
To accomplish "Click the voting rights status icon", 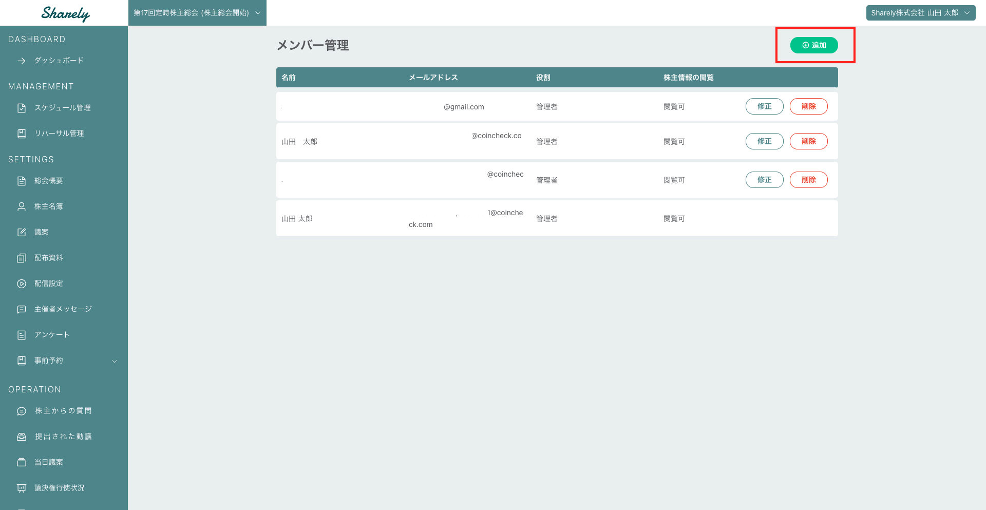I will pos(22,488).
